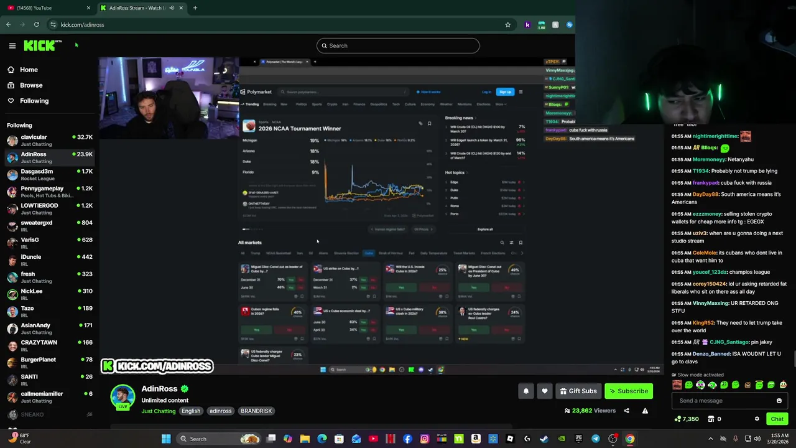Open NickLee channel
796x448 pixels.
click(49, 294)
